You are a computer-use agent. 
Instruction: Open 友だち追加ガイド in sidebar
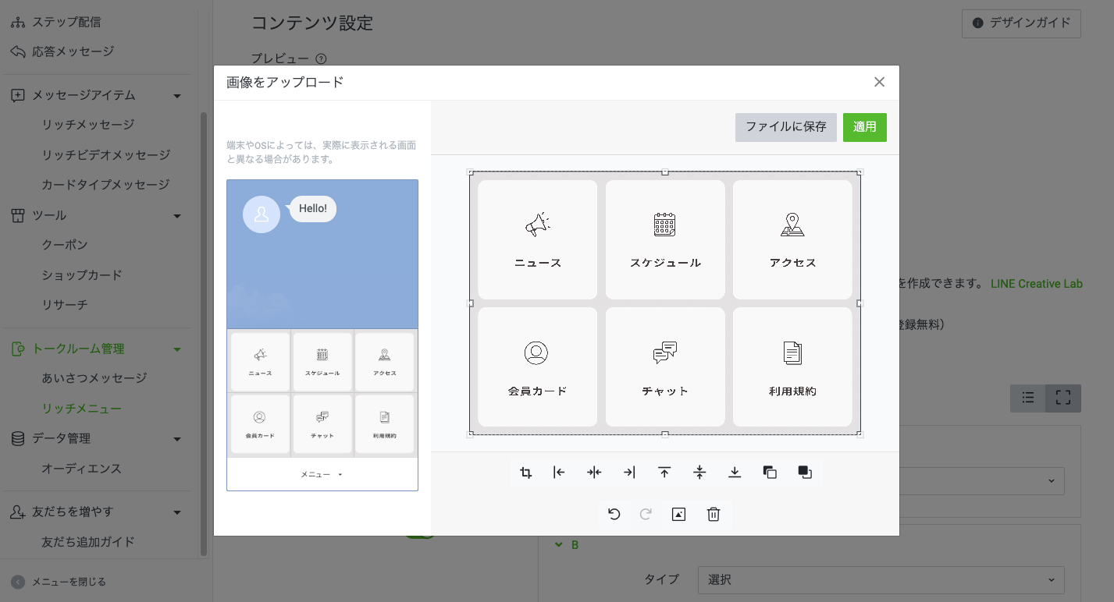88,542
